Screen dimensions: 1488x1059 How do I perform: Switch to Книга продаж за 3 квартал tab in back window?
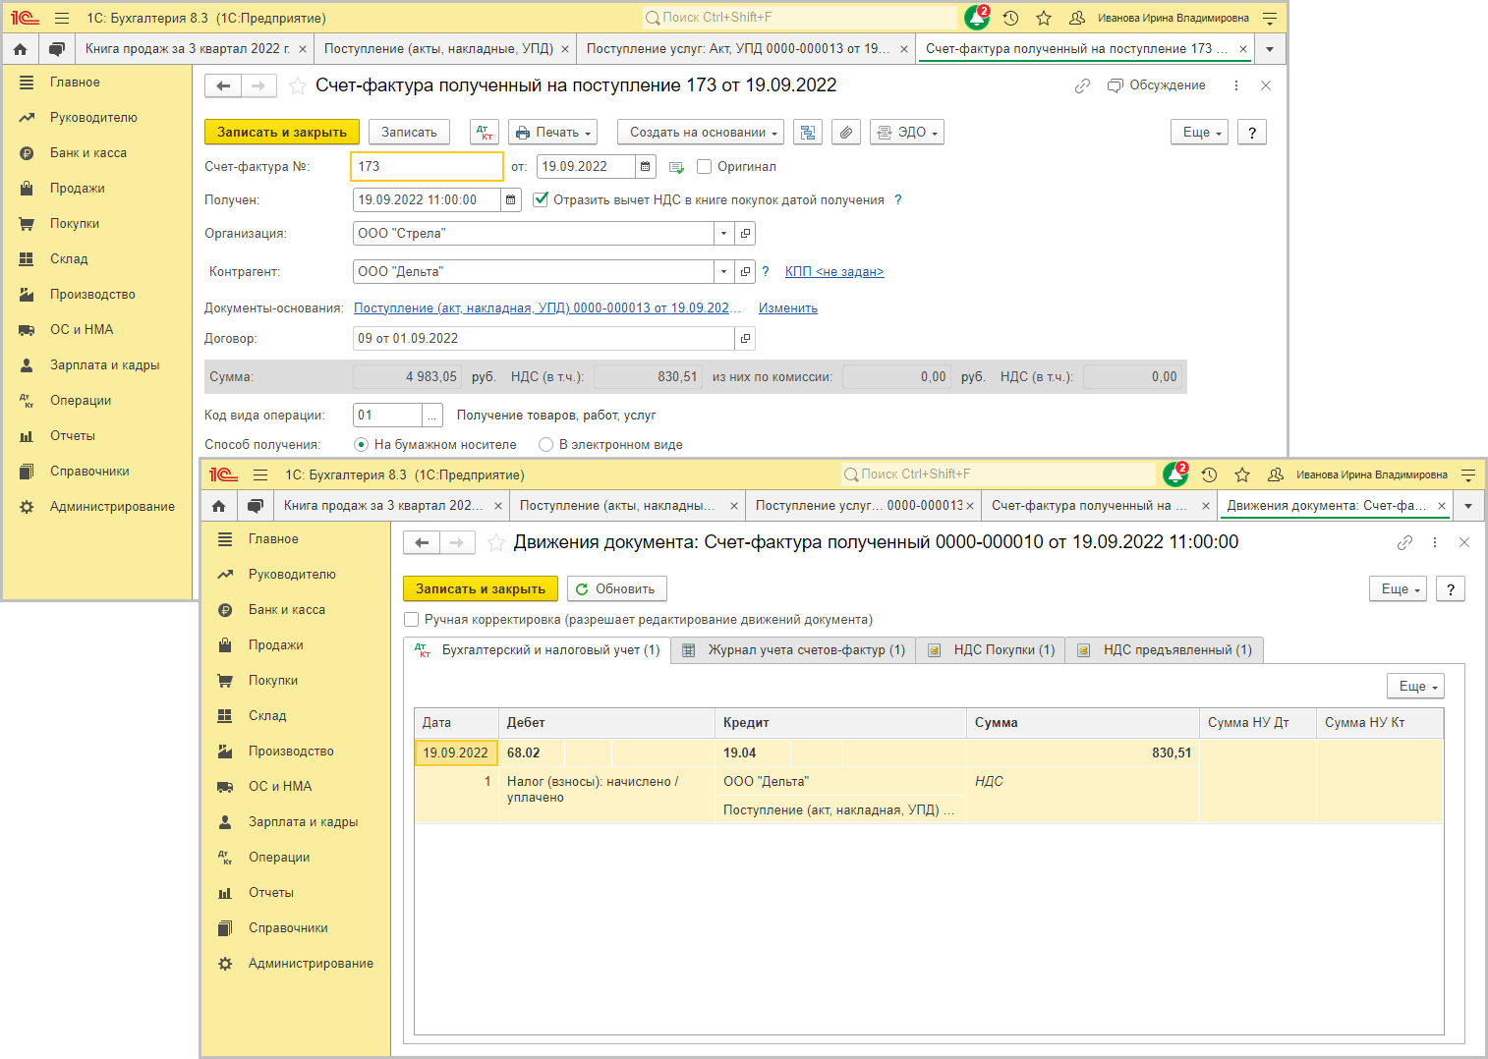[x=188, y=49]
